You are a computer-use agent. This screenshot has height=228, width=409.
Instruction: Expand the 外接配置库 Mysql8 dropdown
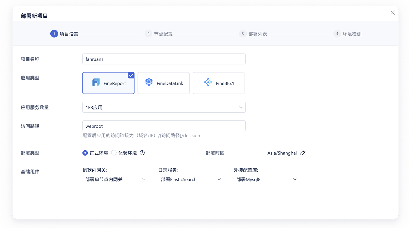266,180
